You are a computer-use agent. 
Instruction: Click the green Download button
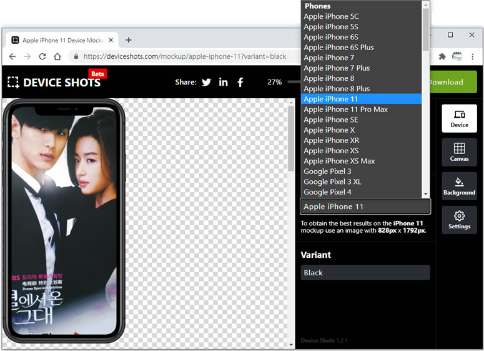[x=453, y=82]
